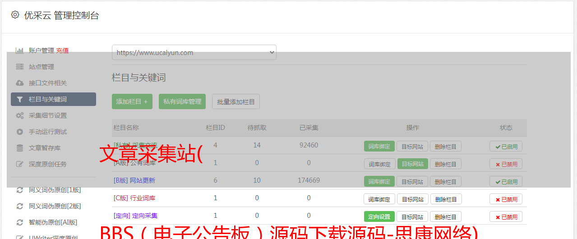This screenshot has height=239, width=577.
Task: Click 词库绑定 for [C版] 行业词库
Action: point(379,199)
